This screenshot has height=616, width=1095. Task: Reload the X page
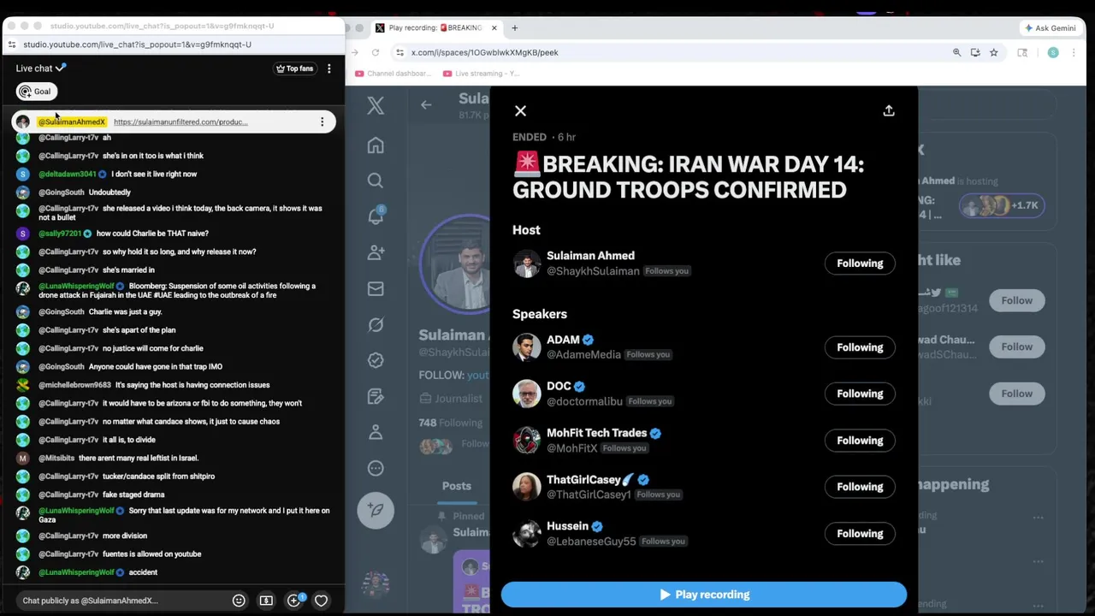(375, 52)
